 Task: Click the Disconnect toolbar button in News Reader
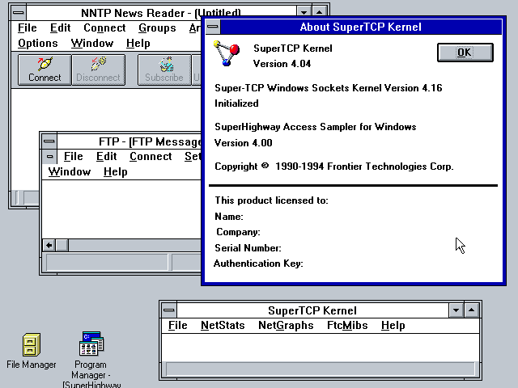(99, 70)
